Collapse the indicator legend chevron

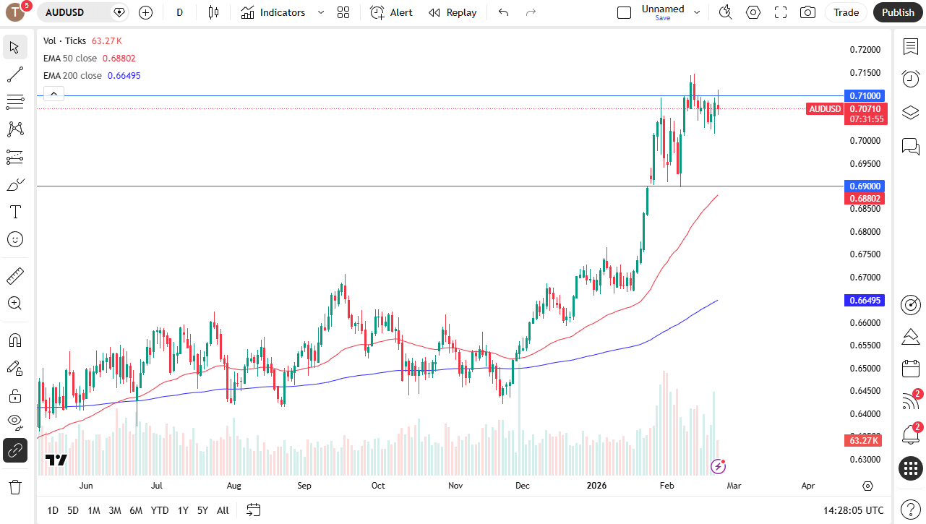(53, 93)
